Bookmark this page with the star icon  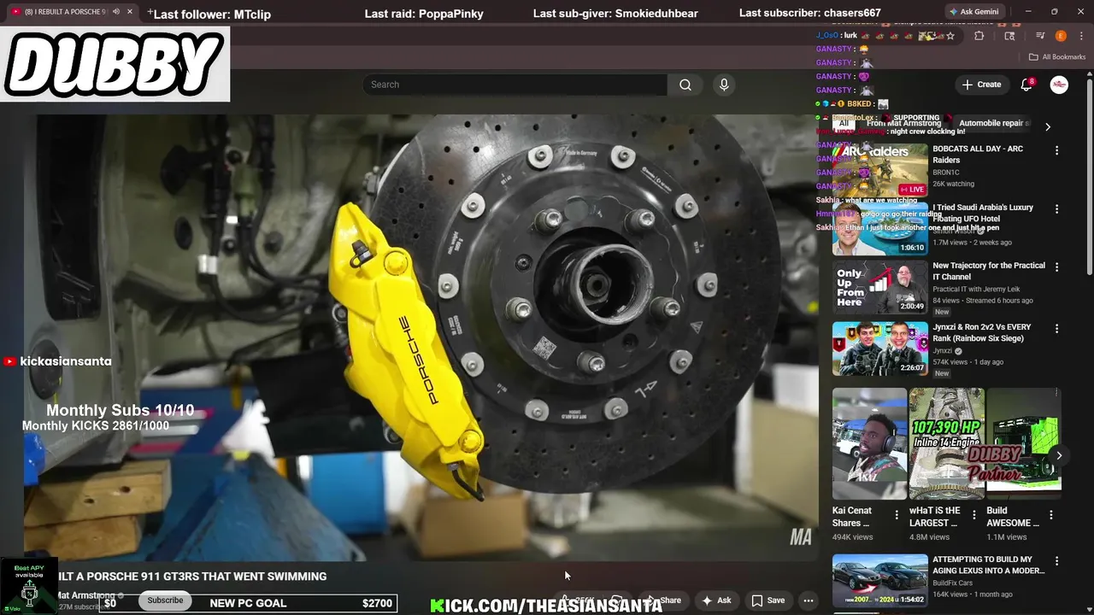950,36
